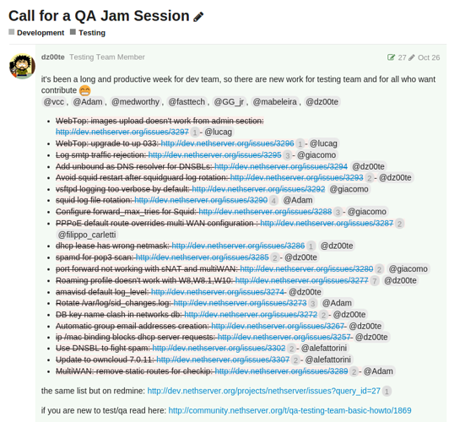
Task: Click the green wiki edit icon near 27
Action: coord(391,57)
